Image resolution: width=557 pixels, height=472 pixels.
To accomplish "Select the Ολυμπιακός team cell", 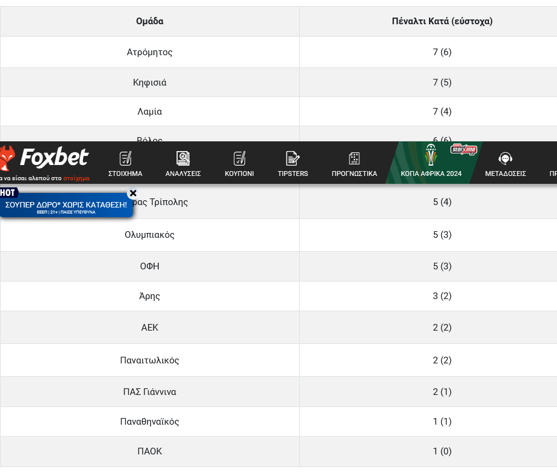I will 149,235.
